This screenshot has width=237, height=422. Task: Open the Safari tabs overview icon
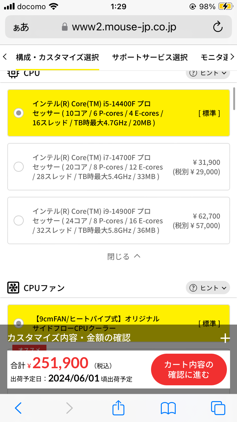click(x=218, y=408)
